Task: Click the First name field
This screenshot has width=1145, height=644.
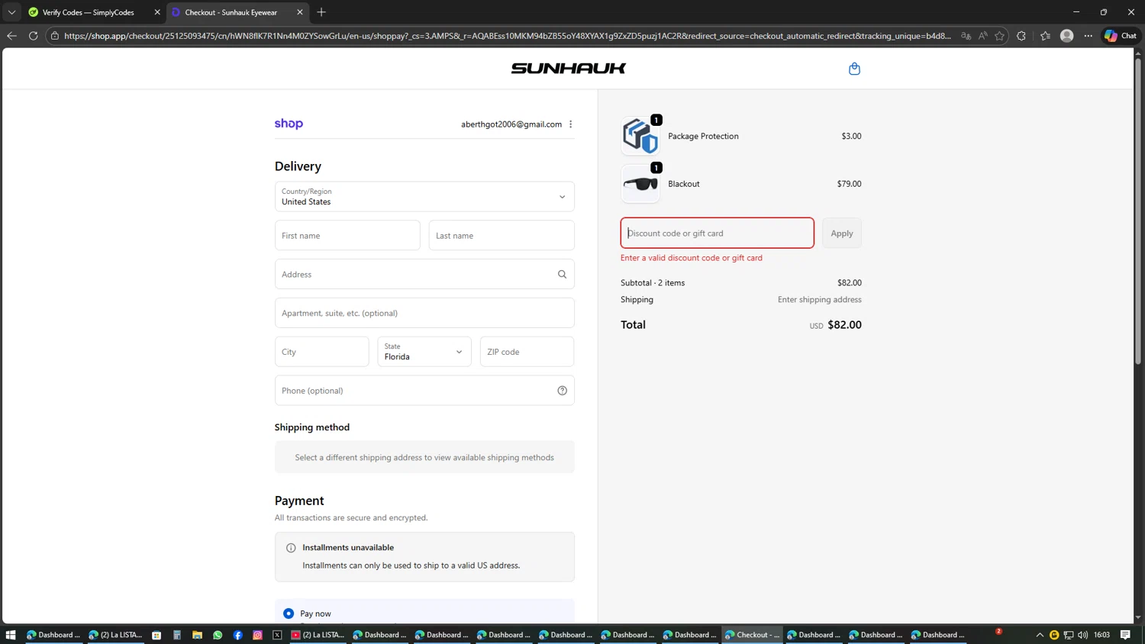Action: point(347,236)
